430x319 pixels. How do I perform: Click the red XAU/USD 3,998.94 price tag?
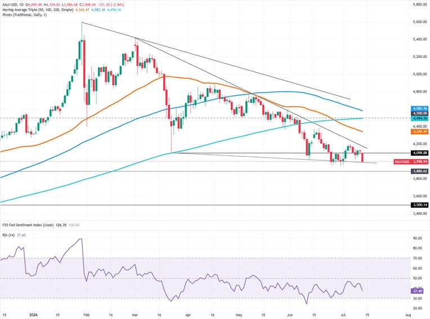411,161
